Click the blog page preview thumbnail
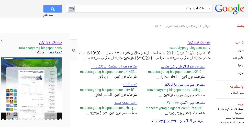Image resolution: width=248 pixels, height=127 pixels. pyautogui.click(x=31, y=89)
